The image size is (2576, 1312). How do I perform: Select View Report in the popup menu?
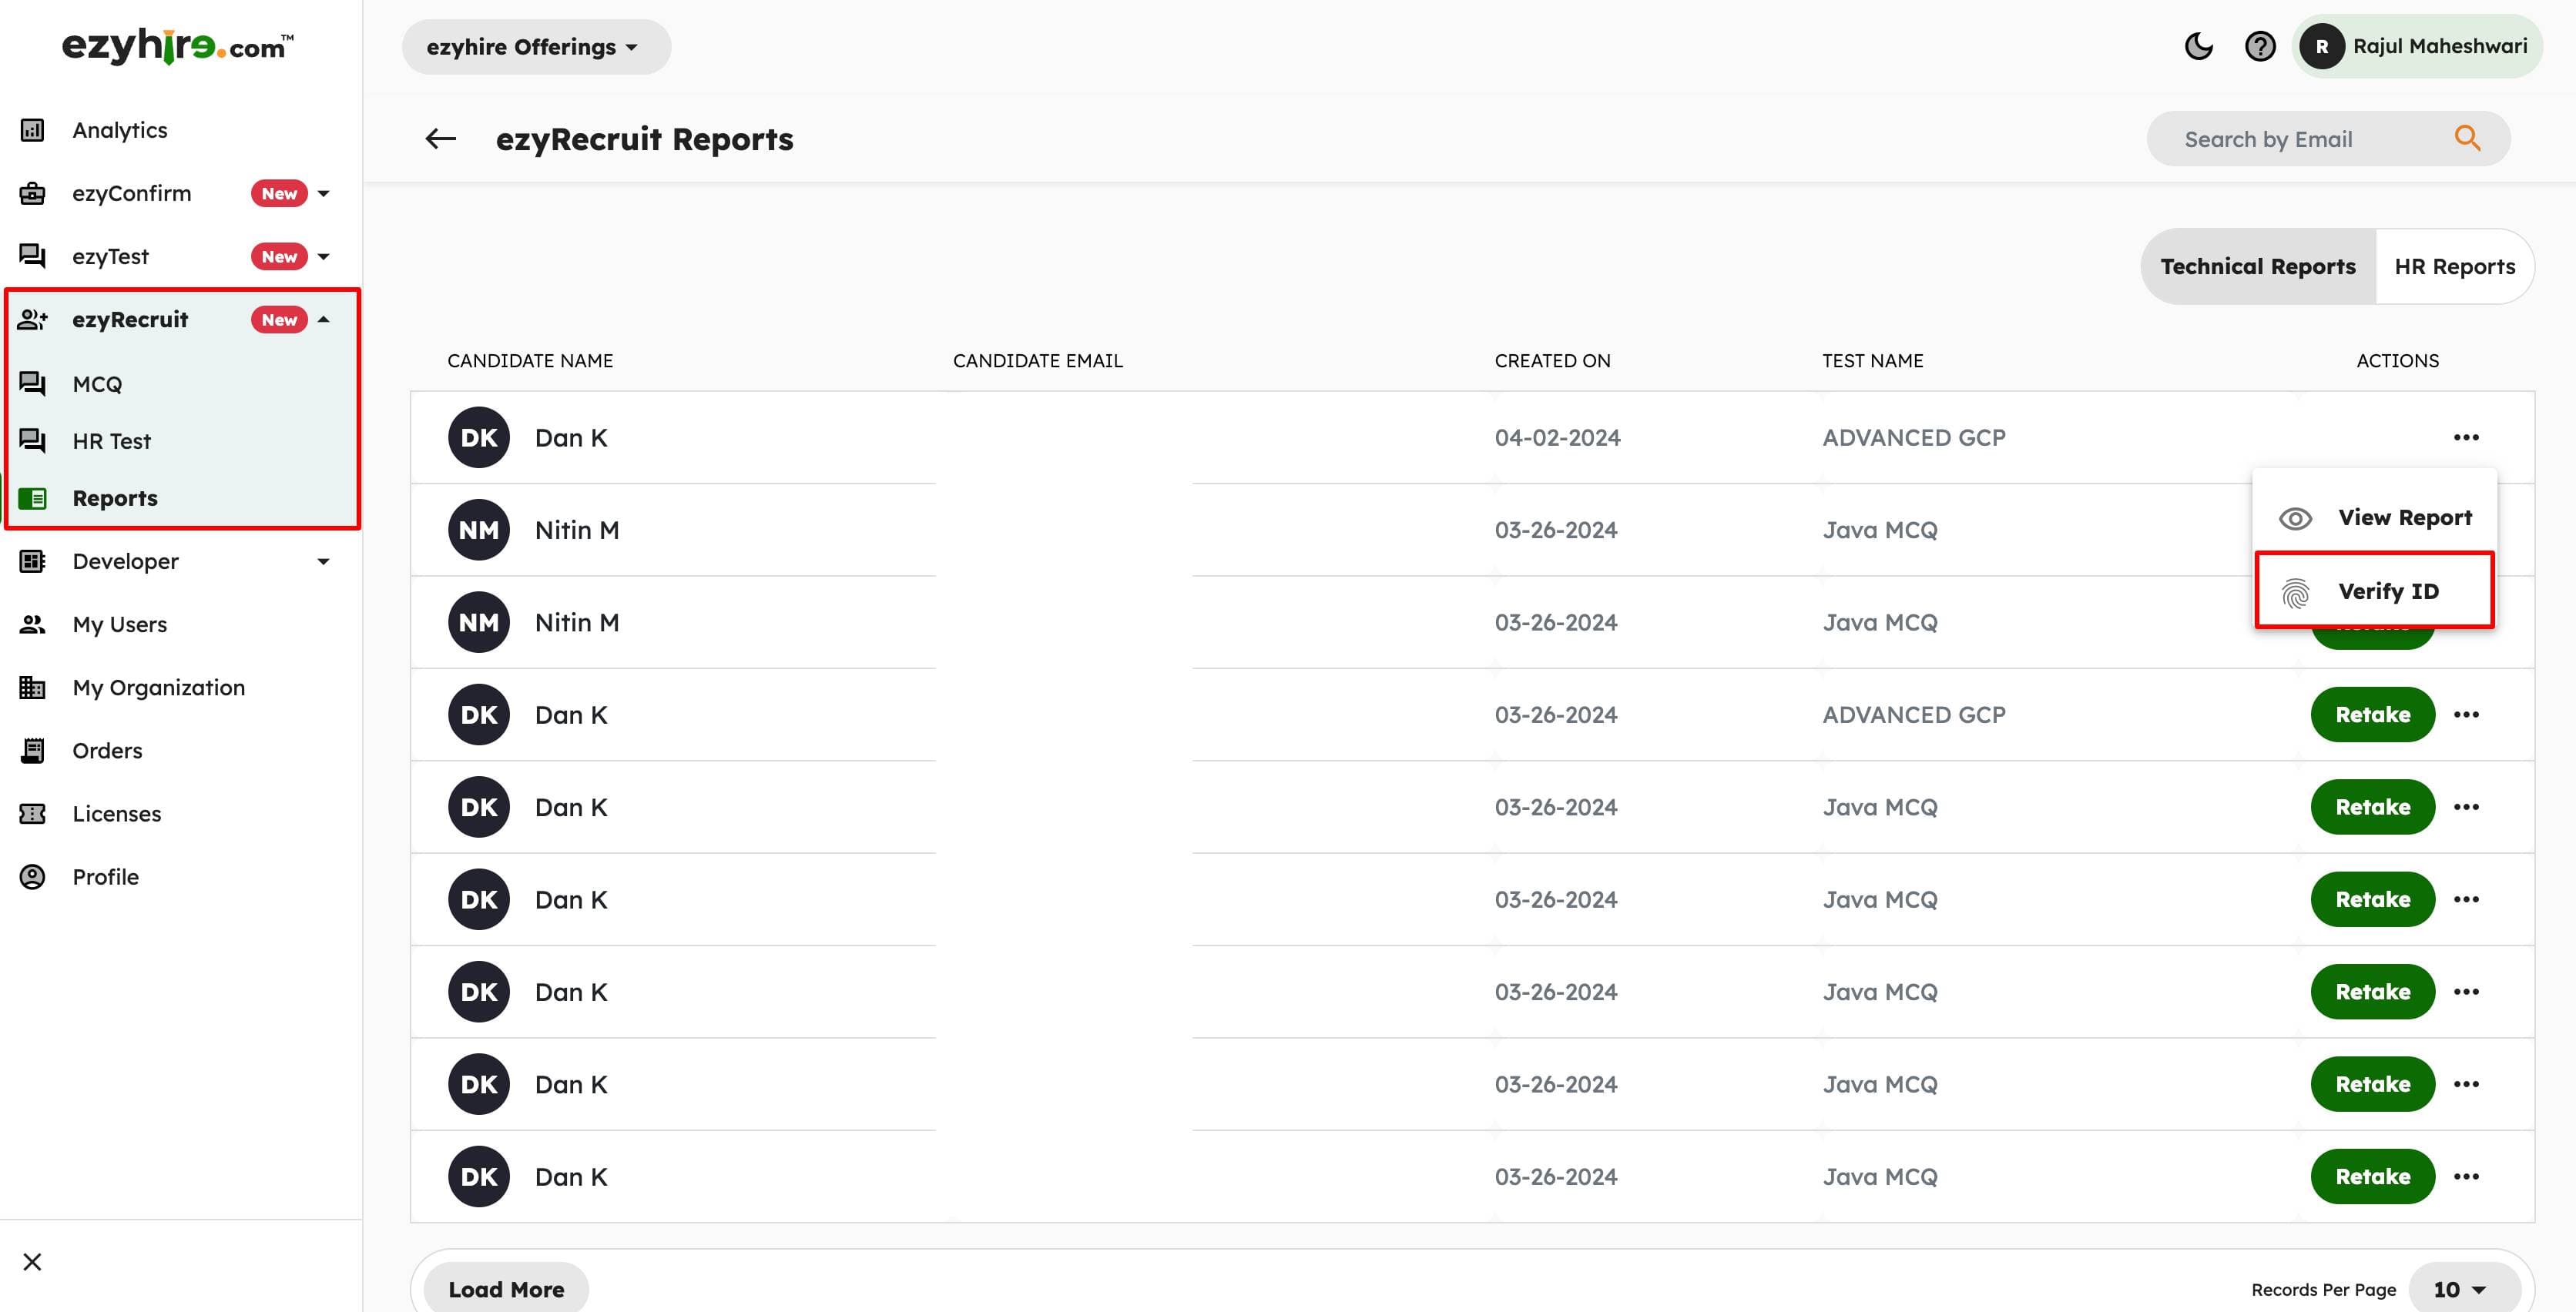click(x=2375, y=517)
